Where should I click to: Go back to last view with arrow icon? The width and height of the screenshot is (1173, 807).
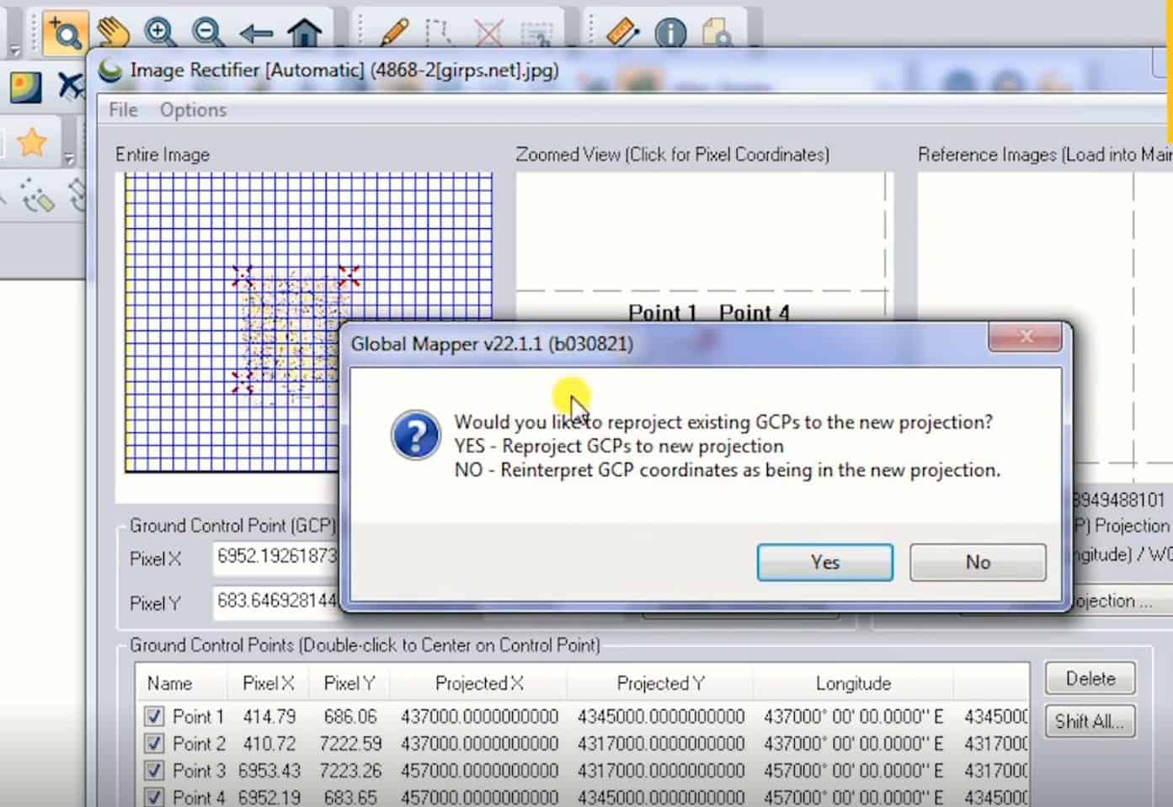click(x=255, y=34)
